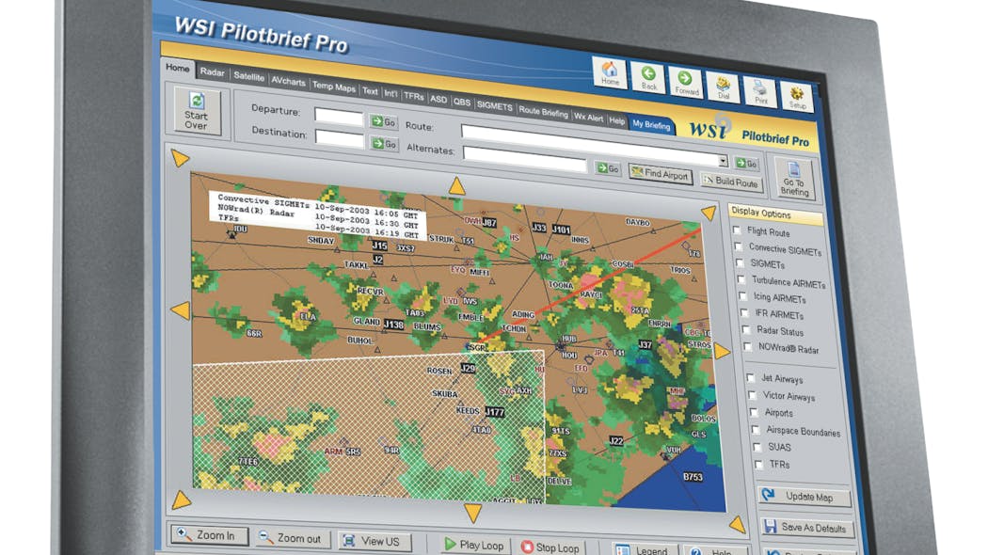Open the Setup icon
Image resolution: width=988 pixels, height=555 pixels.
(x=795, y=93)
